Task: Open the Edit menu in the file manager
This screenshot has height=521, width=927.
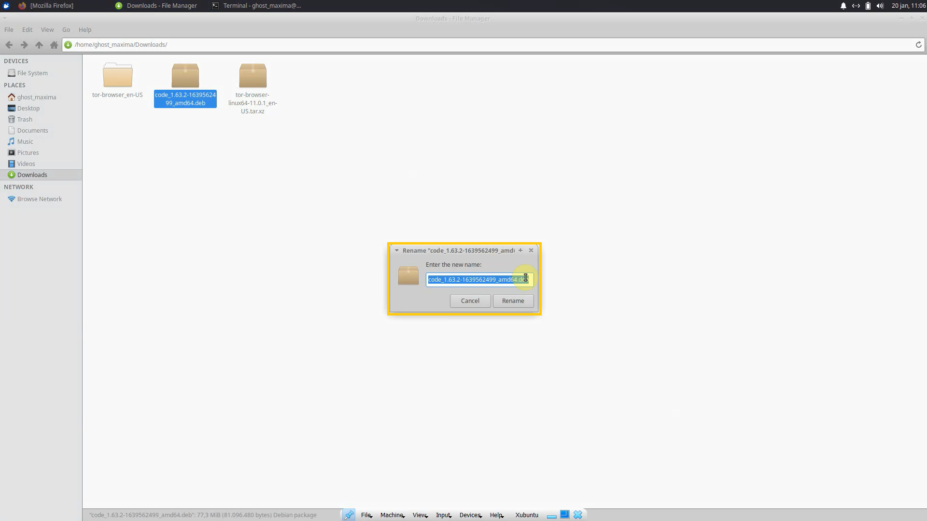Action: (27, 29)
